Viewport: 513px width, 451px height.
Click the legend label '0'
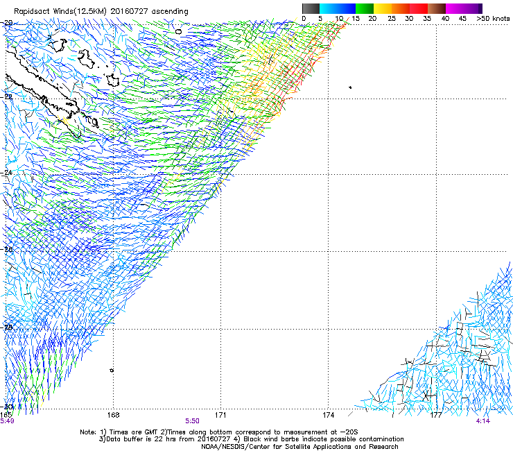(304, 18)
